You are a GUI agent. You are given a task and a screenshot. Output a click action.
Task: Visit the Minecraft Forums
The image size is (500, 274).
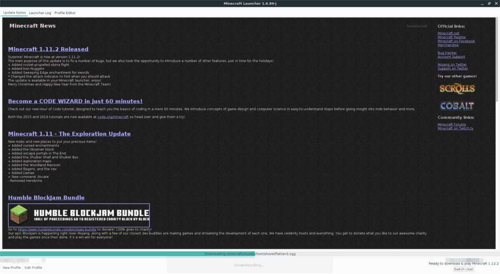(x=452, y=124)
